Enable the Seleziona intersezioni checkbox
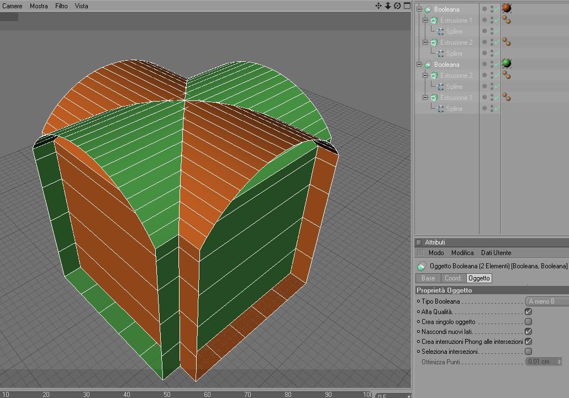Image resolution: width=569 pixels, height=398 pixels. coord(528,351)
